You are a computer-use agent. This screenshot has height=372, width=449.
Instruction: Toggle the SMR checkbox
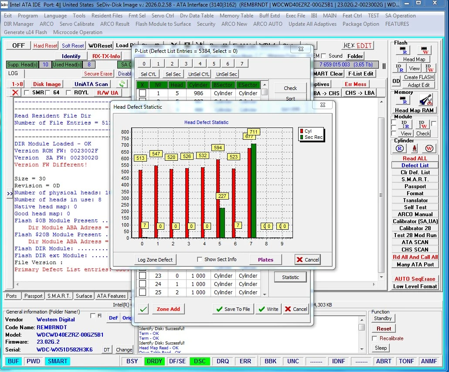click(27, 93)
